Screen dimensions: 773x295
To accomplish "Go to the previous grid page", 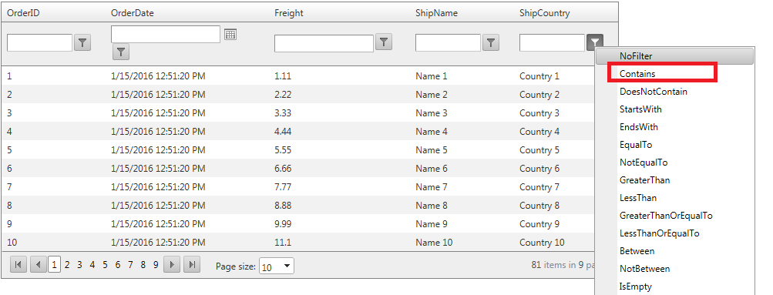I will pos(39,265).
